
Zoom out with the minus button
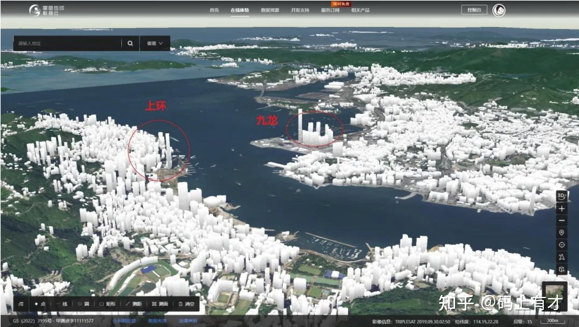tap(561, 221)
